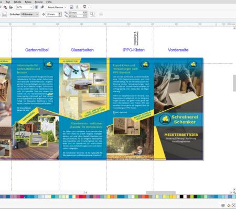Click the horizontal scroll right arrow

point(231,192)
